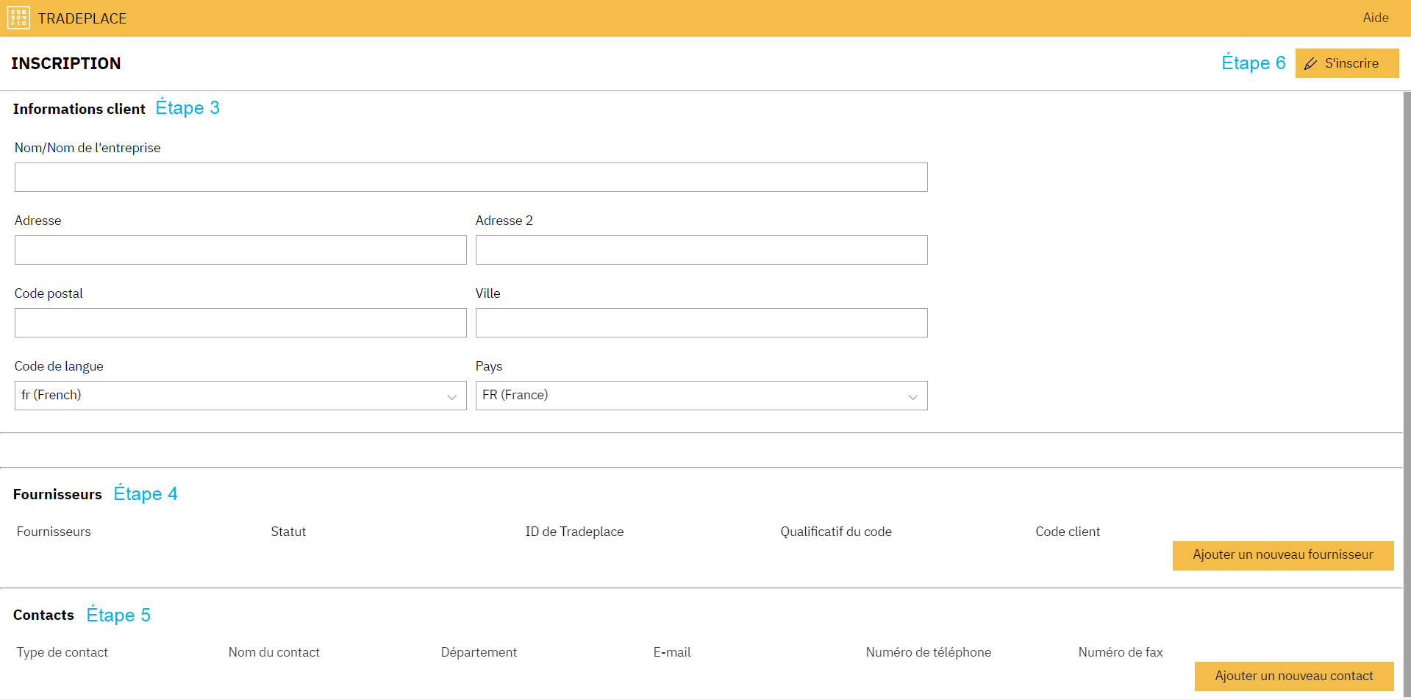Image resolution: width=1411 pixels, height=700 pixels.
Task: Focus the Adresse input field
Action: point(240,250)
